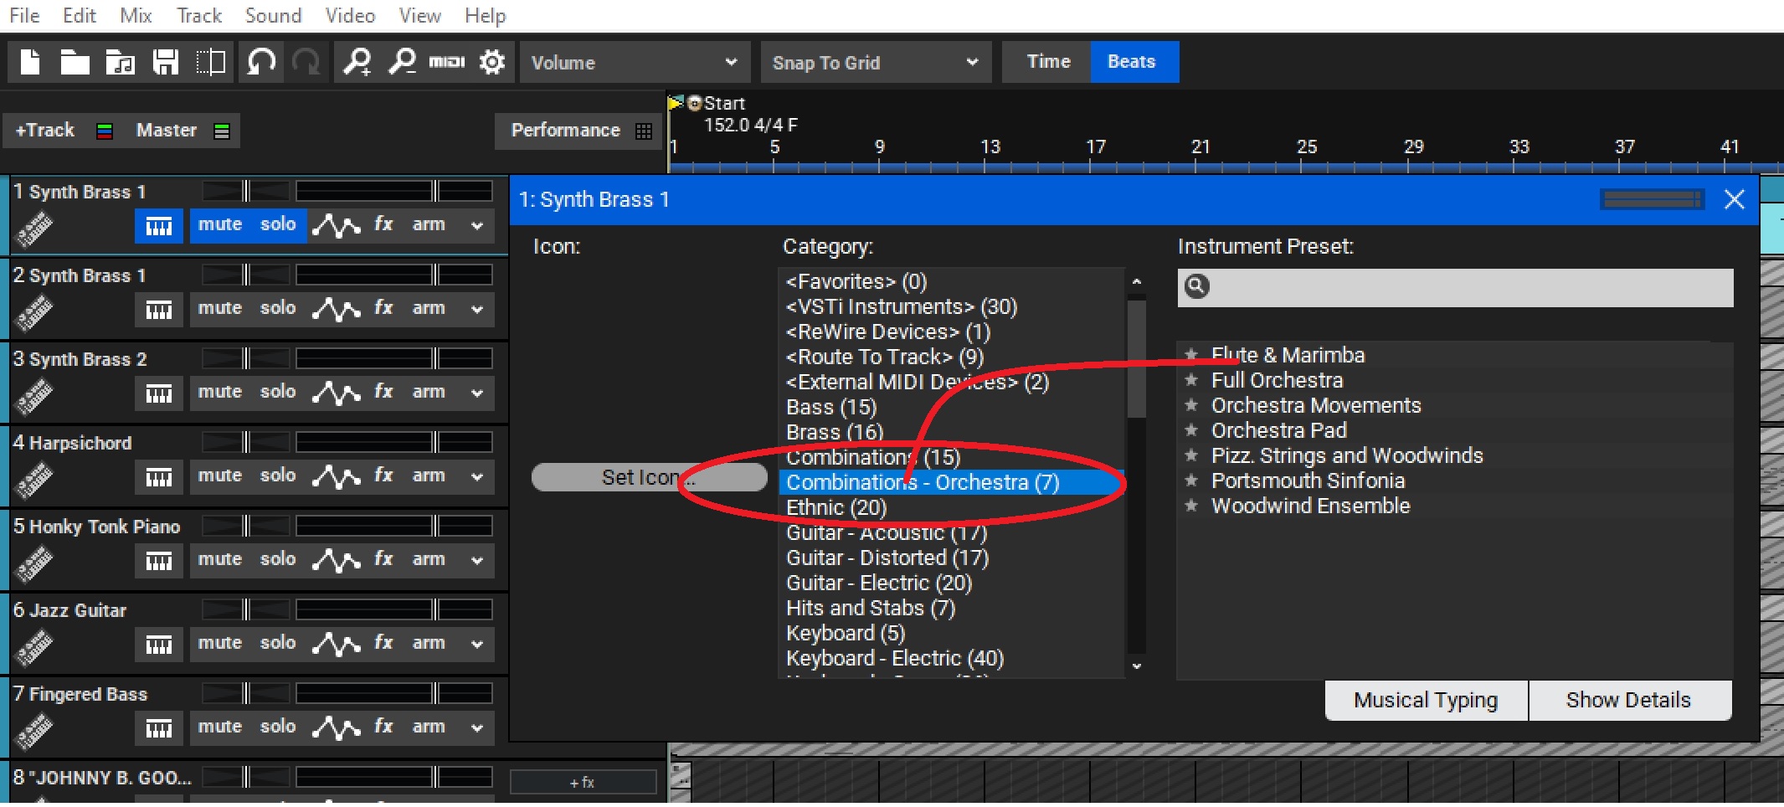Mute the Honky Tonk Piano track
The width and height of the screenshot is (1784, 807).
[219, 559]
